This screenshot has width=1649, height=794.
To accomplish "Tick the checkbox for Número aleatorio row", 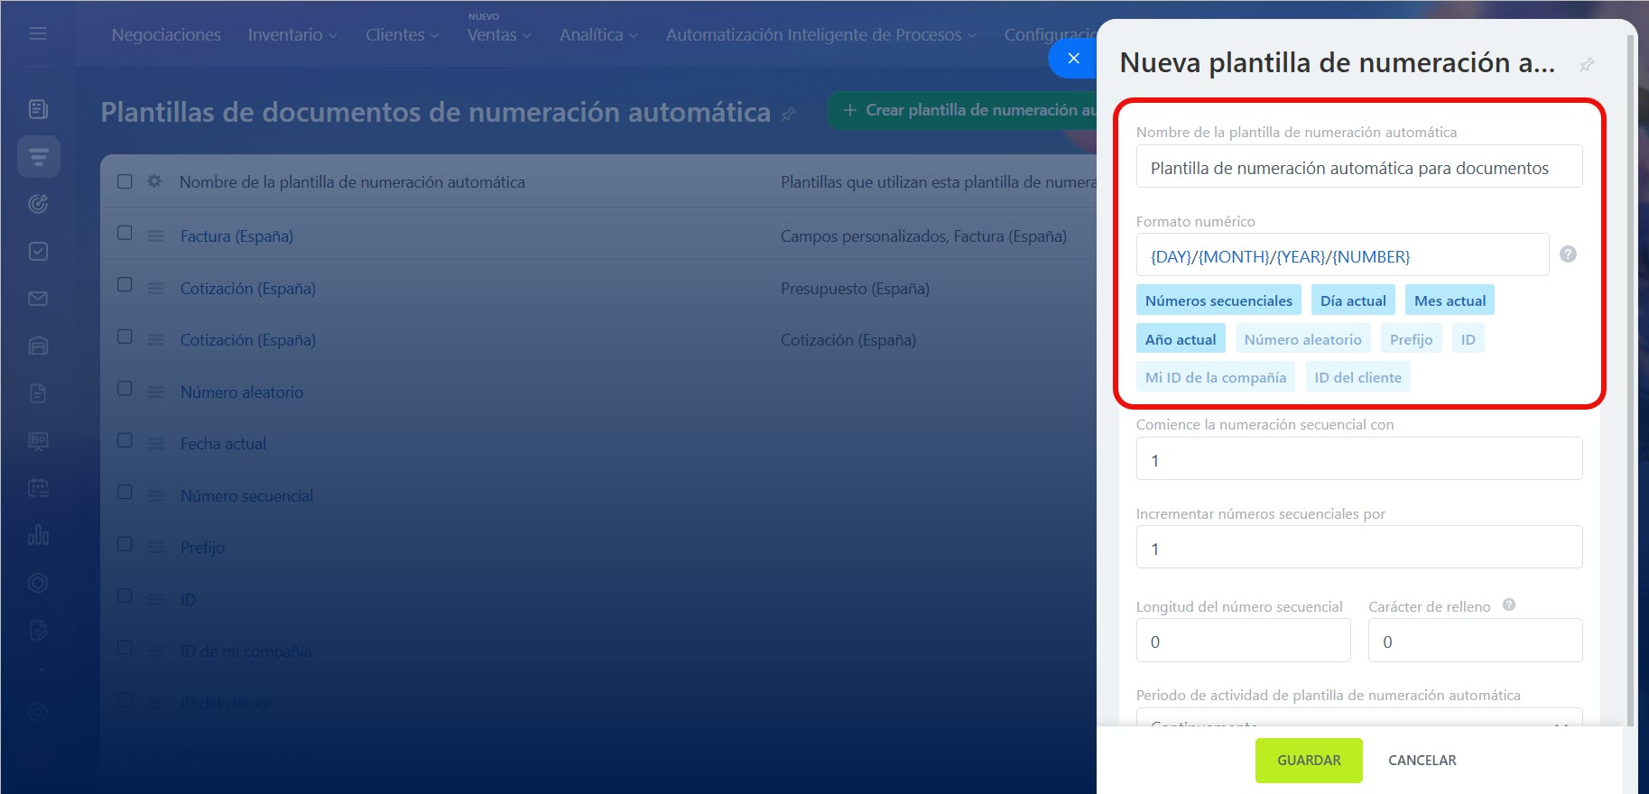I will (125, 389).
